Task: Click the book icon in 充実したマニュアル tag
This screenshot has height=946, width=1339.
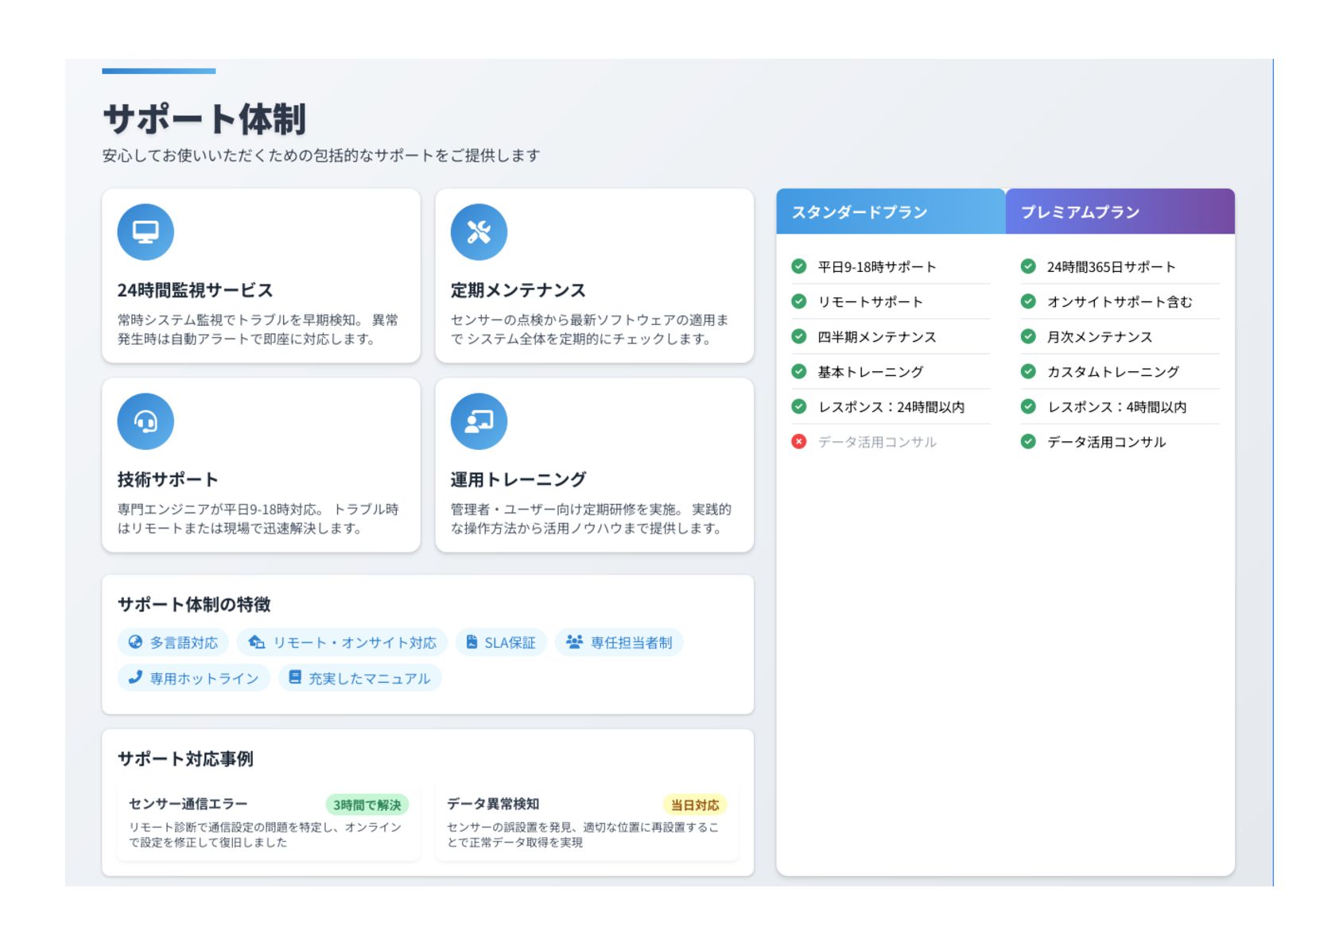Action: 295,677
